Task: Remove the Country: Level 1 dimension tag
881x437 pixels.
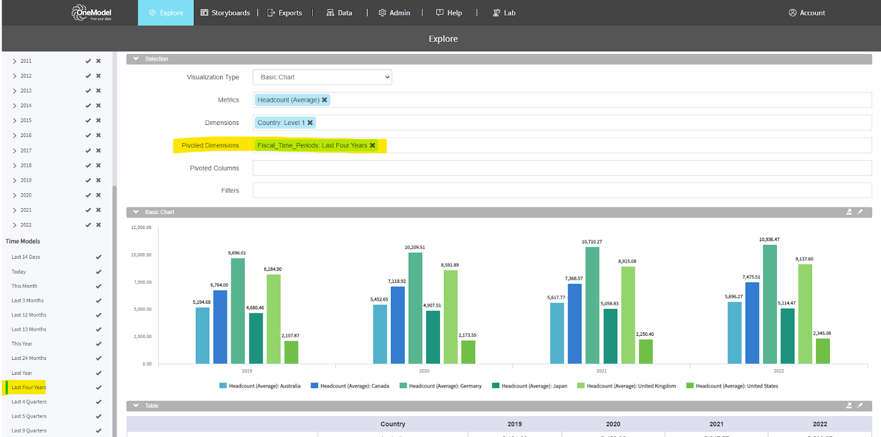Action: 310,123
